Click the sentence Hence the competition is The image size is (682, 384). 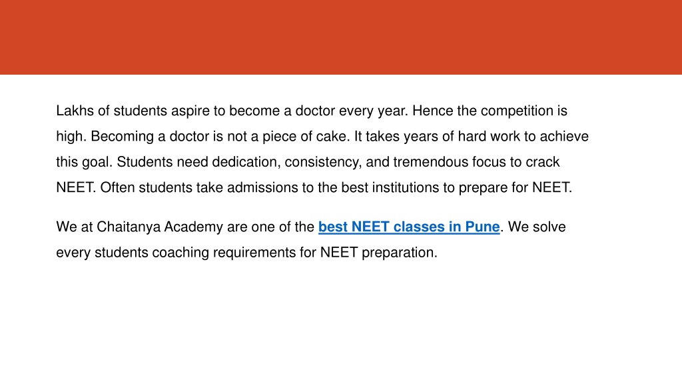[x=490, y=111]
